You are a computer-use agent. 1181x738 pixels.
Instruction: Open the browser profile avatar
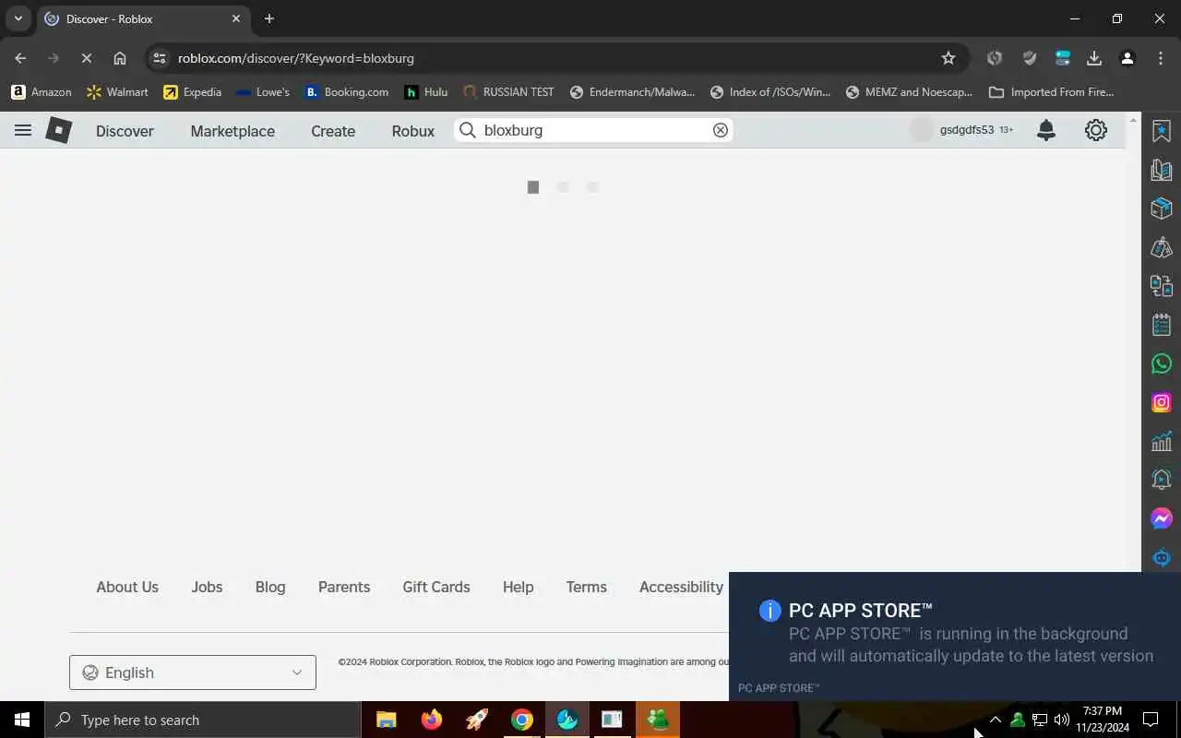pyautogui.click(x=1127, y=58)
